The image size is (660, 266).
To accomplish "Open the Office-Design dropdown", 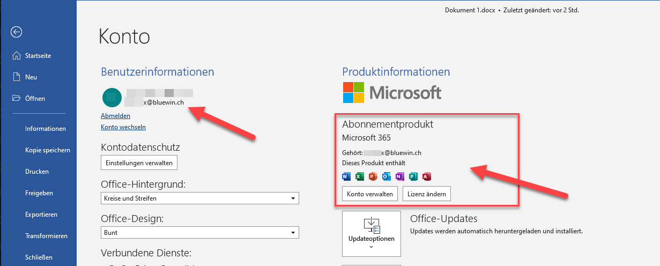I will 199,233.
